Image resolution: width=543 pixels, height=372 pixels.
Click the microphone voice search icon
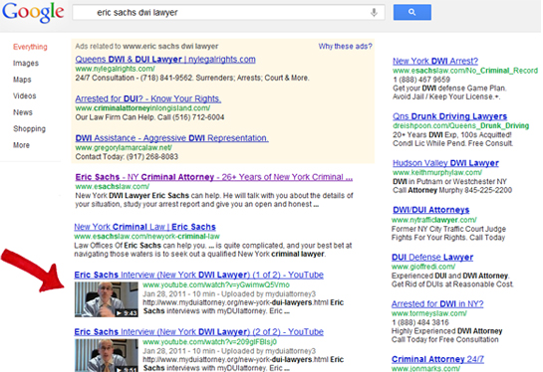pos(374,13)
